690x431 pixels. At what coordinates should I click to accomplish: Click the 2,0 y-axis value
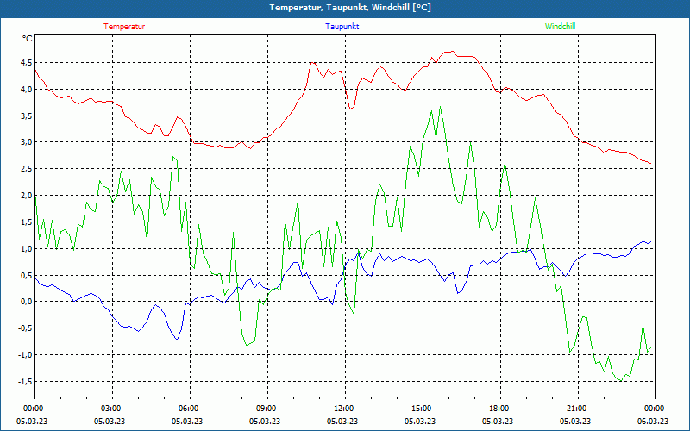26,196
